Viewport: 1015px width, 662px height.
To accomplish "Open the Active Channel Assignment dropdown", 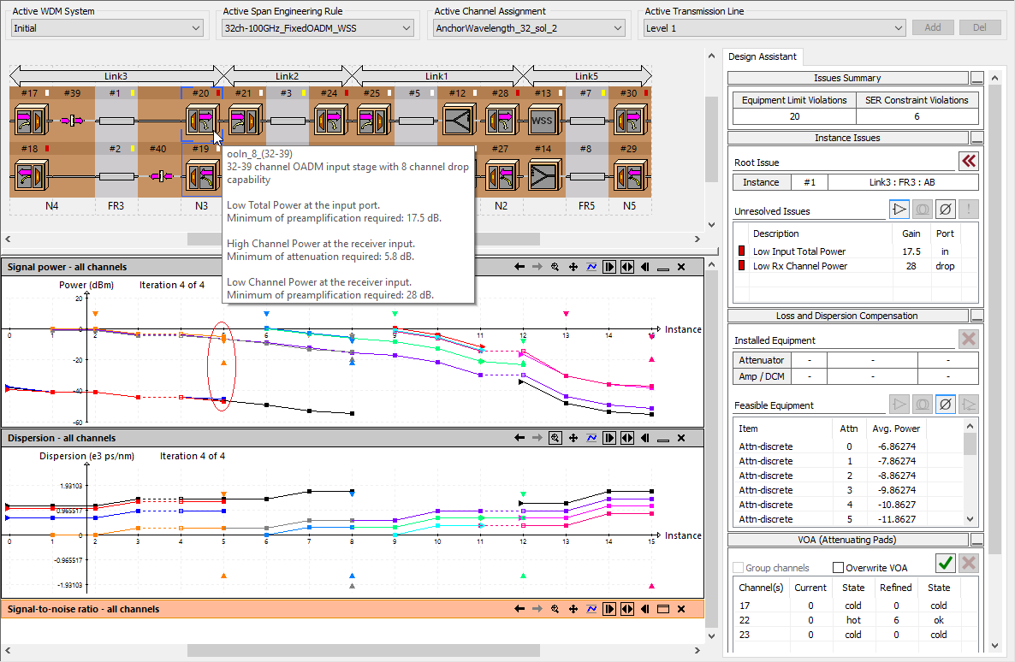I will click(528, 28).
